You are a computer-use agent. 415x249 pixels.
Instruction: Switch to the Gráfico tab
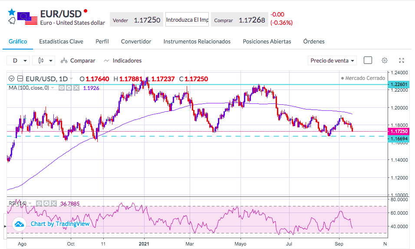click(18, 42)
